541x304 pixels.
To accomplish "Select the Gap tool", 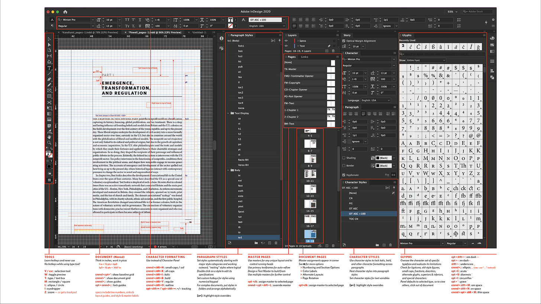I will pyautogui.click(x=49, y=56).
